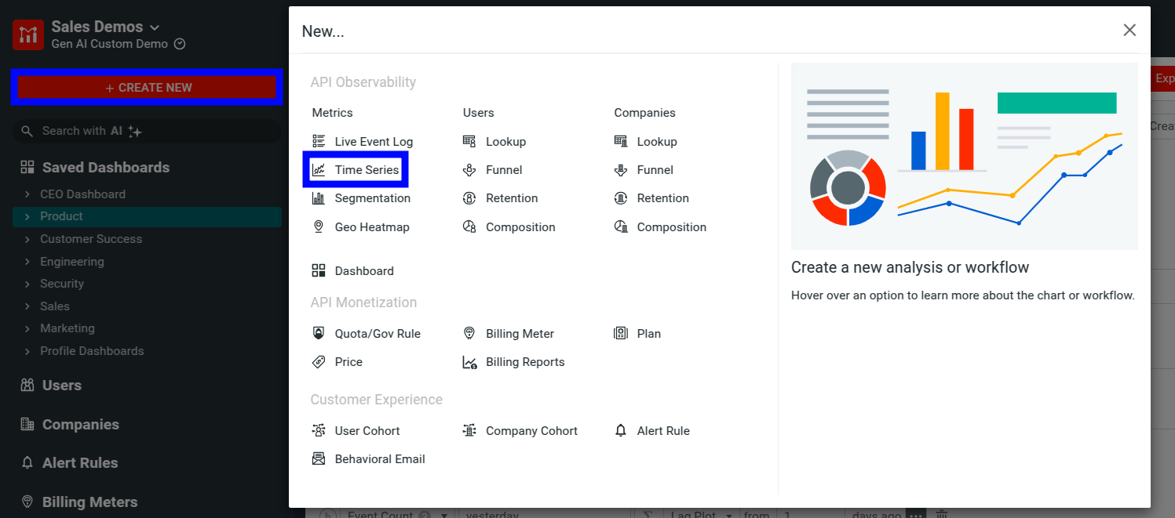Select the Segmentation analysis icon
The height and width of the screenshot is (518, 1175).
click(319, 198)
